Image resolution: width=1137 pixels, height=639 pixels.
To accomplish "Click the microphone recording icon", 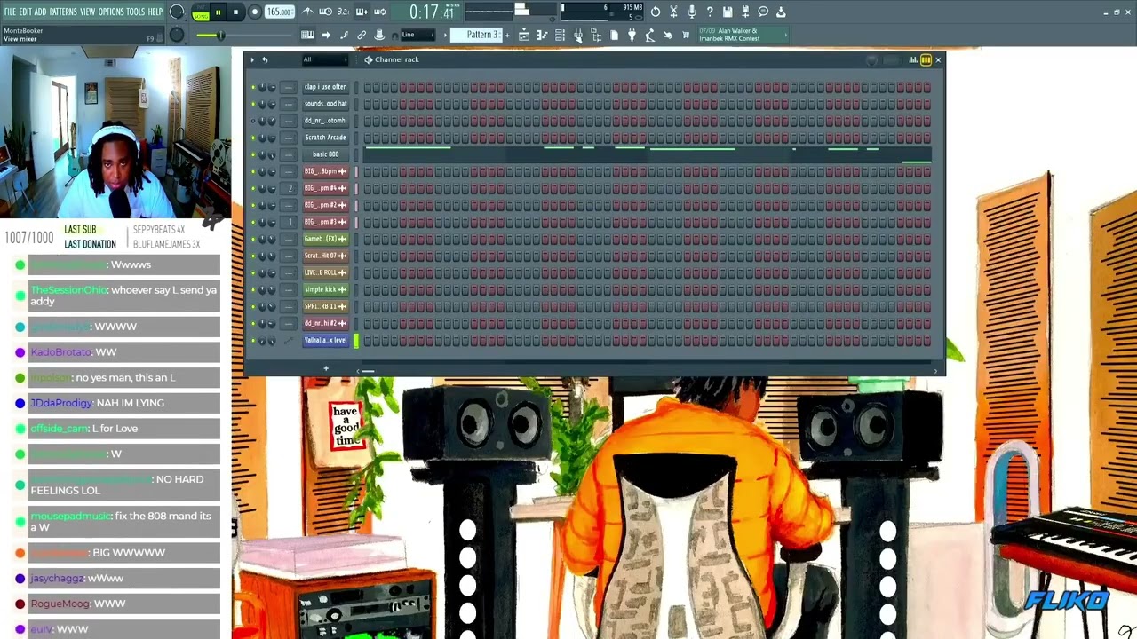I will [692, 12].
